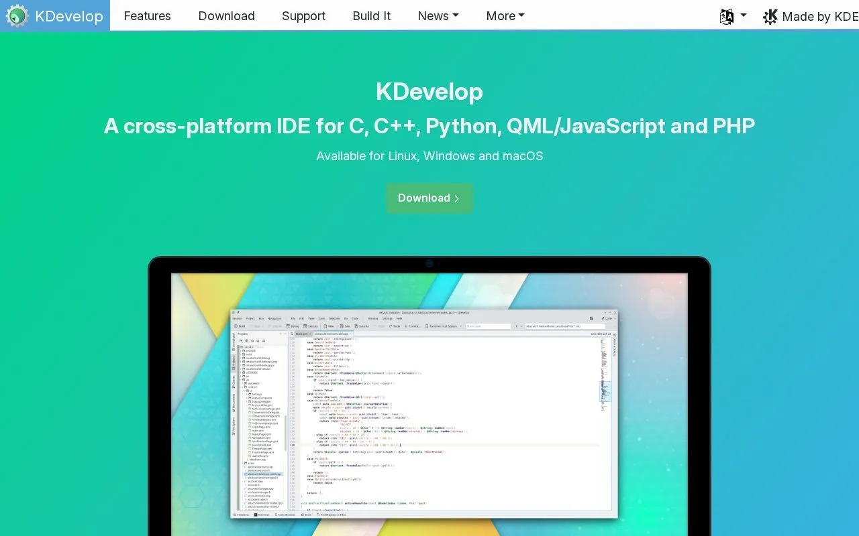Open the Features page from the navigation
This screenshot has width=859, height=536.
148,16
